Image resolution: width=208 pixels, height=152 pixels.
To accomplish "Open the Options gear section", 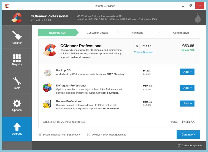I will (17, 105).
